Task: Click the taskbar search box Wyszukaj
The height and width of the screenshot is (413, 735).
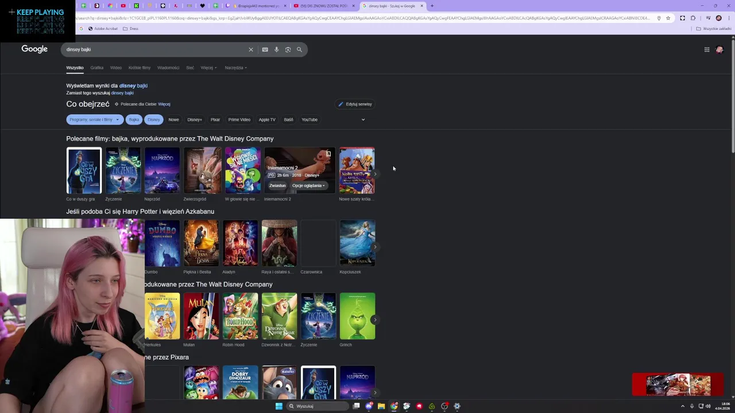Action: tap(319, 406)
